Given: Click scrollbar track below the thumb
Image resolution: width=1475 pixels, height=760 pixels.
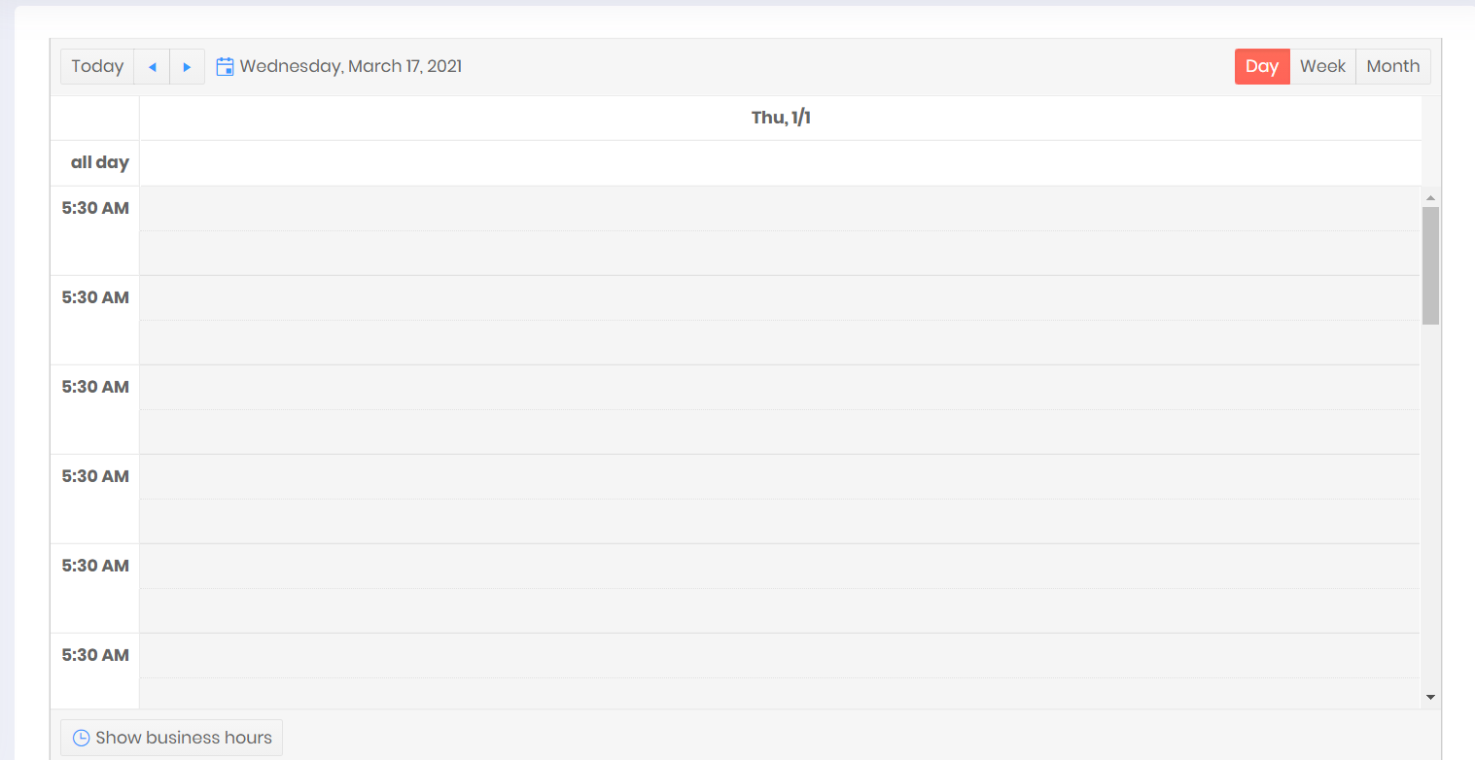Looking at the screenshot, I should [x=1430, y=505].
